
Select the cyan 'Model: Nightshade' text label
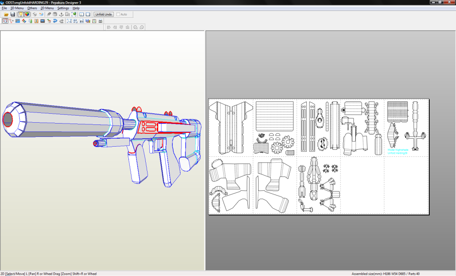tap(398, 150)
